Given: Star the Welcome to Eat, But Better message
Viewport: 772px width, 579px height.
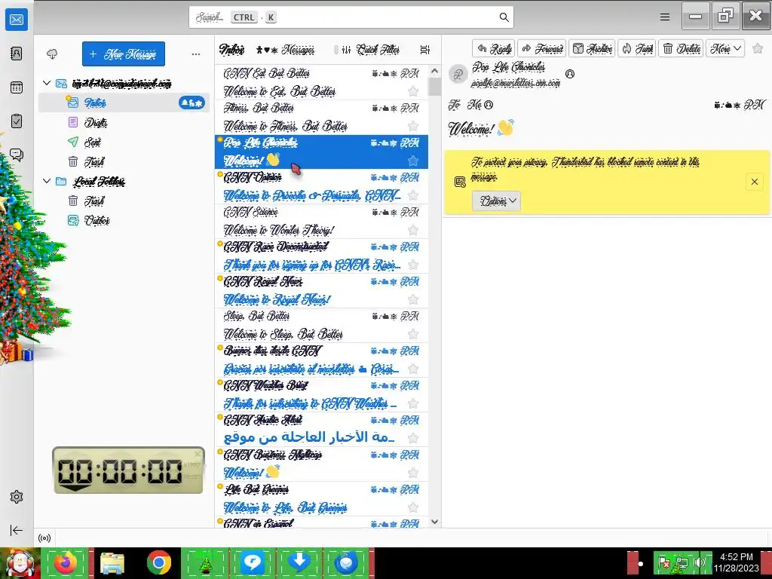Looking at the screenshot, I should pos(413,91).
